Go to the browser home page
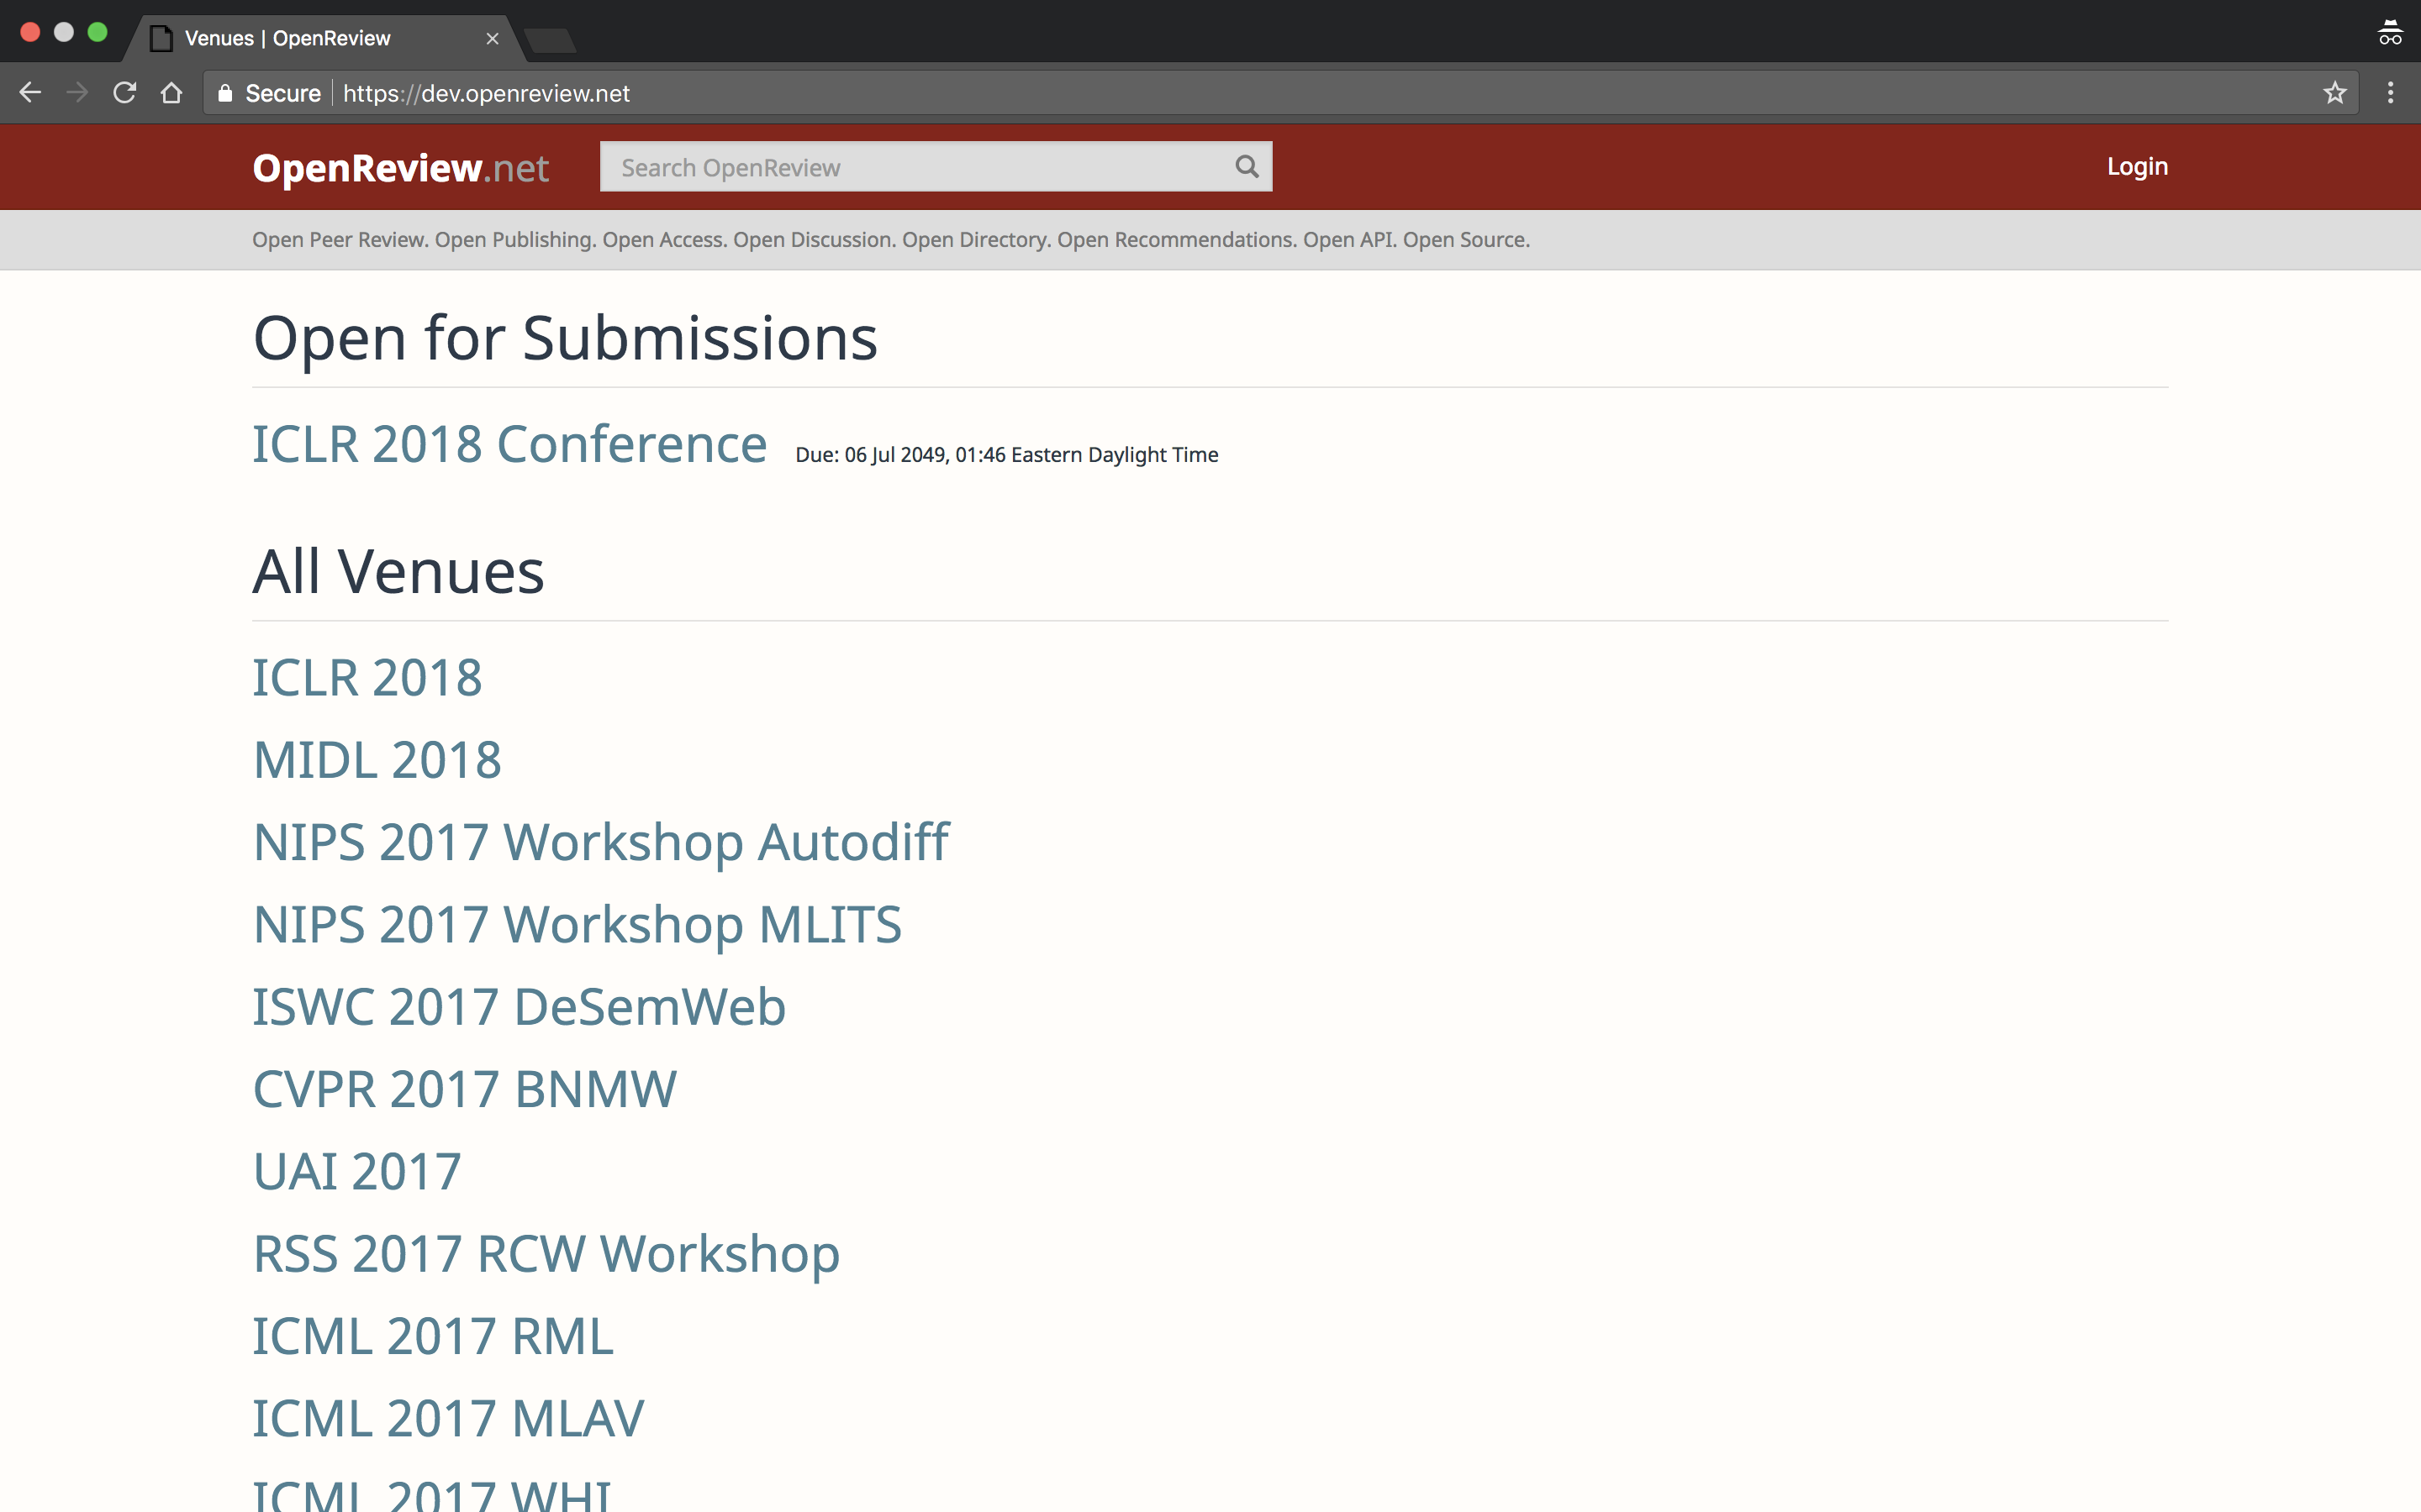The width and height of the screenshot is (2421, 1512). point(172,93)
